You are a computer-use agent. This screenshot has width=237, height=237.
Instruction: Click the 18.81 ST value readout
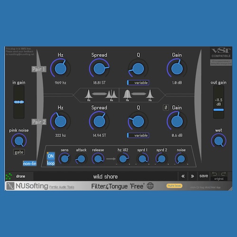(99, 82)
